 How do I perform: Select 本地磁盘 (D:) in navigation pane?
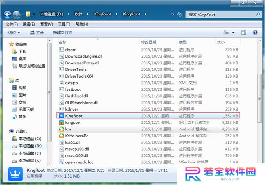click(x=30, y=146)
